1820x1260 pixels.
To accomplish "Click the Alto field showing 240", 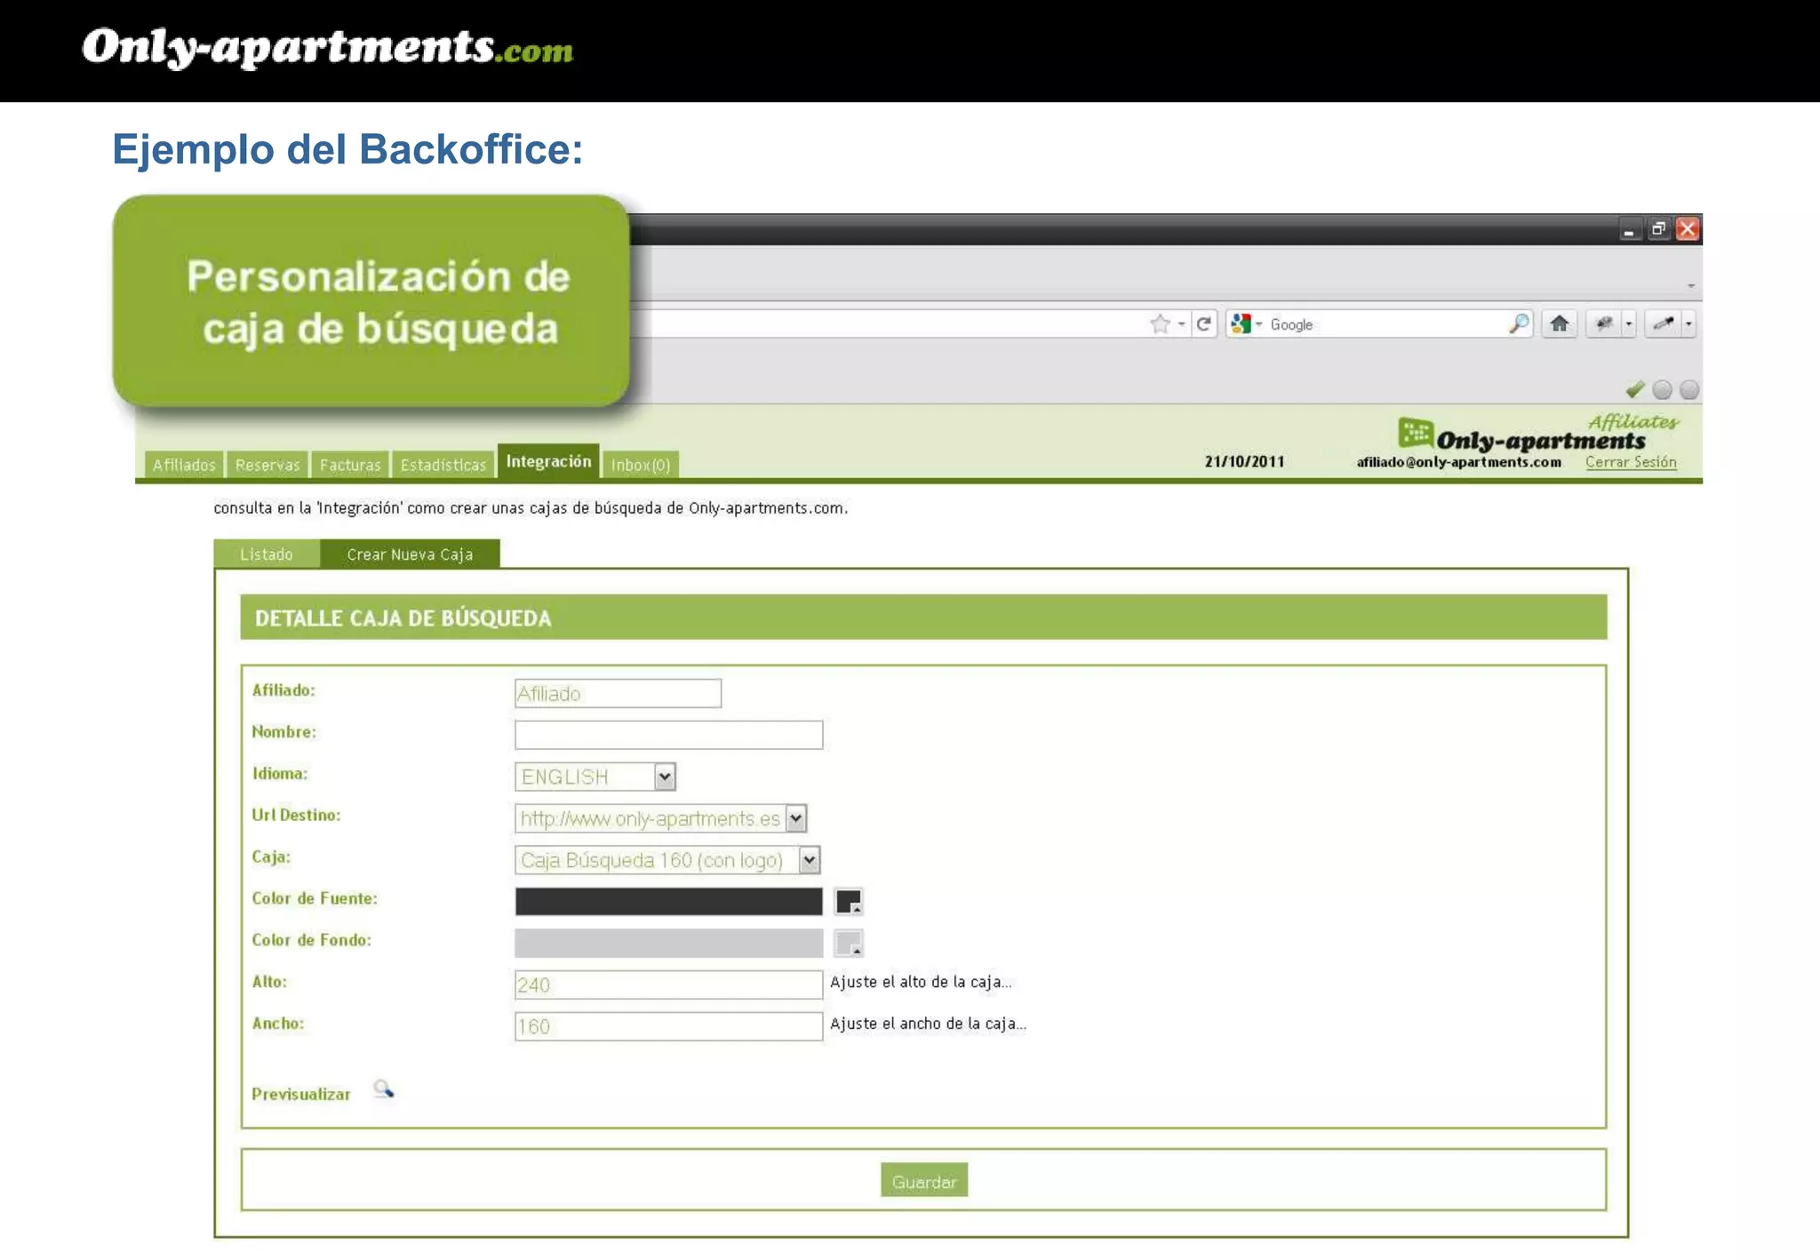I will coord(669,985).
